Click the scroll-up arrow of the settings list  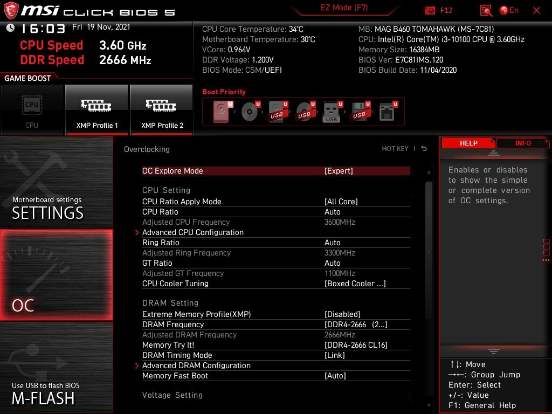coord(429,172)
